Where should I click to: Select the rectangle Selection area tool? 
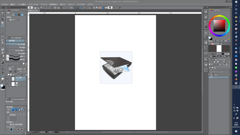(x=2, y=26)
